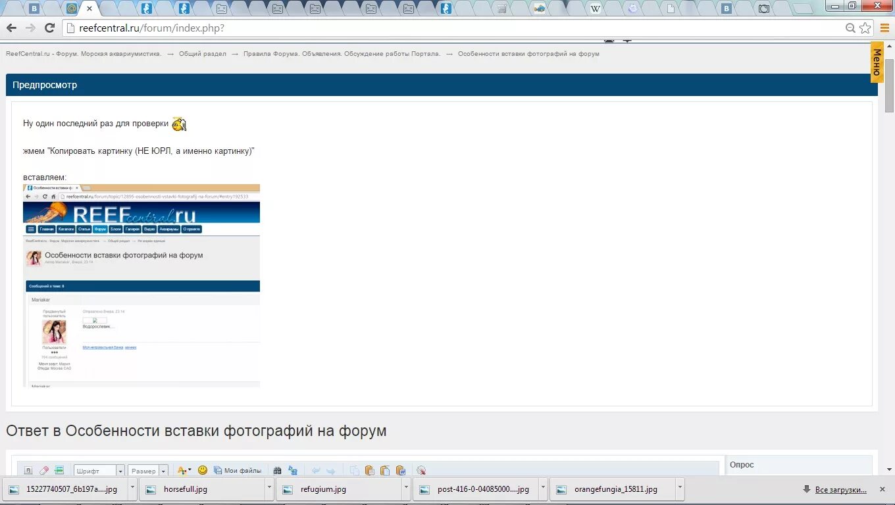Expand options arrow for horsefull.jpg download
Image resolution: width=895 pixels, height=505 pixels.
(269, 489)
